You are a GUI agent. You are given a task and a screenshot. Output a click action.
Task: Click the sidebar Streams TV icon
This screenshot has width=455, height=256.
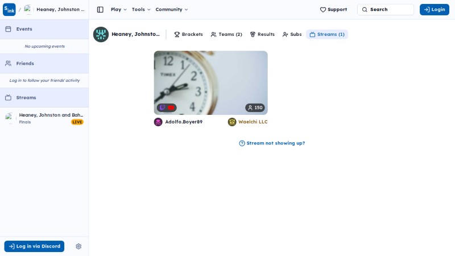(x=8, y=97)
